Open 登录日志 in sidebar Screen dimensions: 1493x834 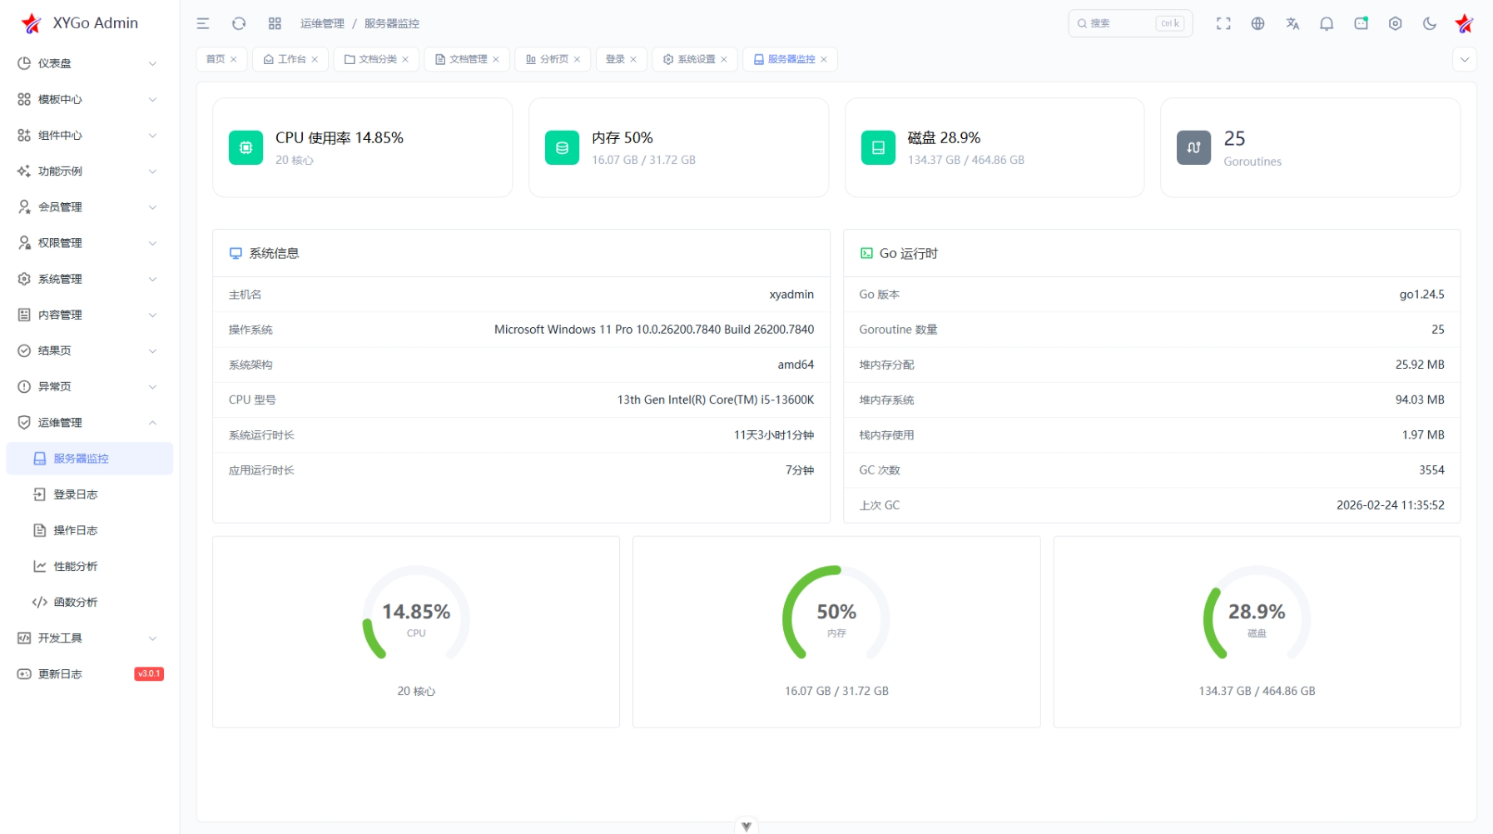coord(89,494)
